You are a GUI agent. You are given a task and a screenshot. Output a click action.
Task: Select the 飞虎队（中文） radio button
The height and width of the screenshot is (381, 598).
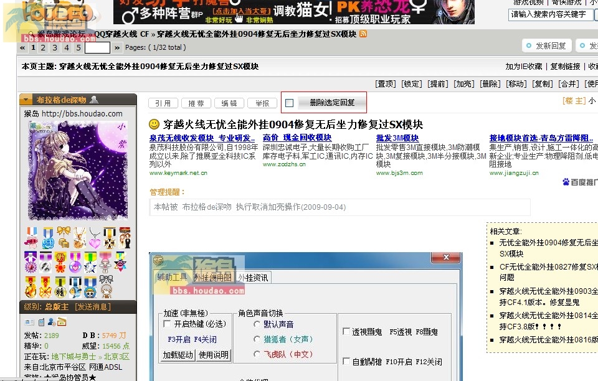click(x=257, y=354)
